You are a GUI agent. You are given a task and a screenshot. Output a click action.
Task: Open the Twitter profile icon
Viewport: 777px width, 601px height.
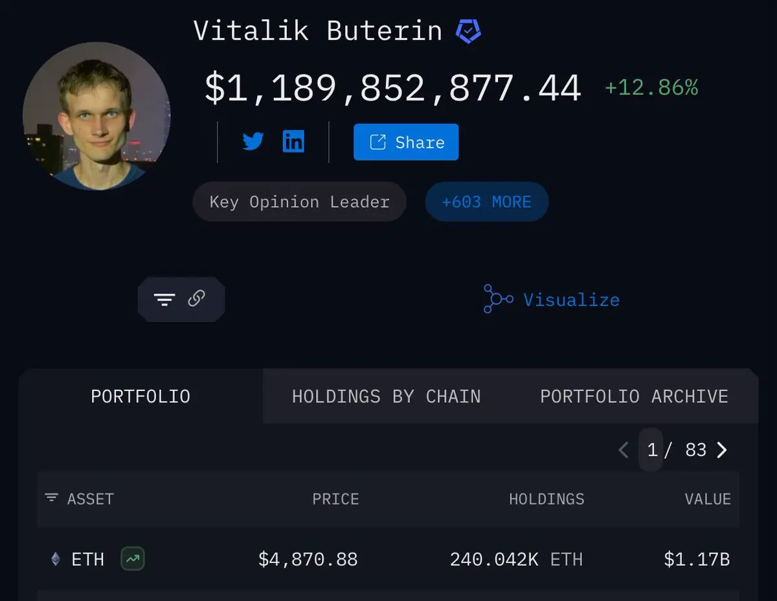pyautogui.click(x=253, y=141)
